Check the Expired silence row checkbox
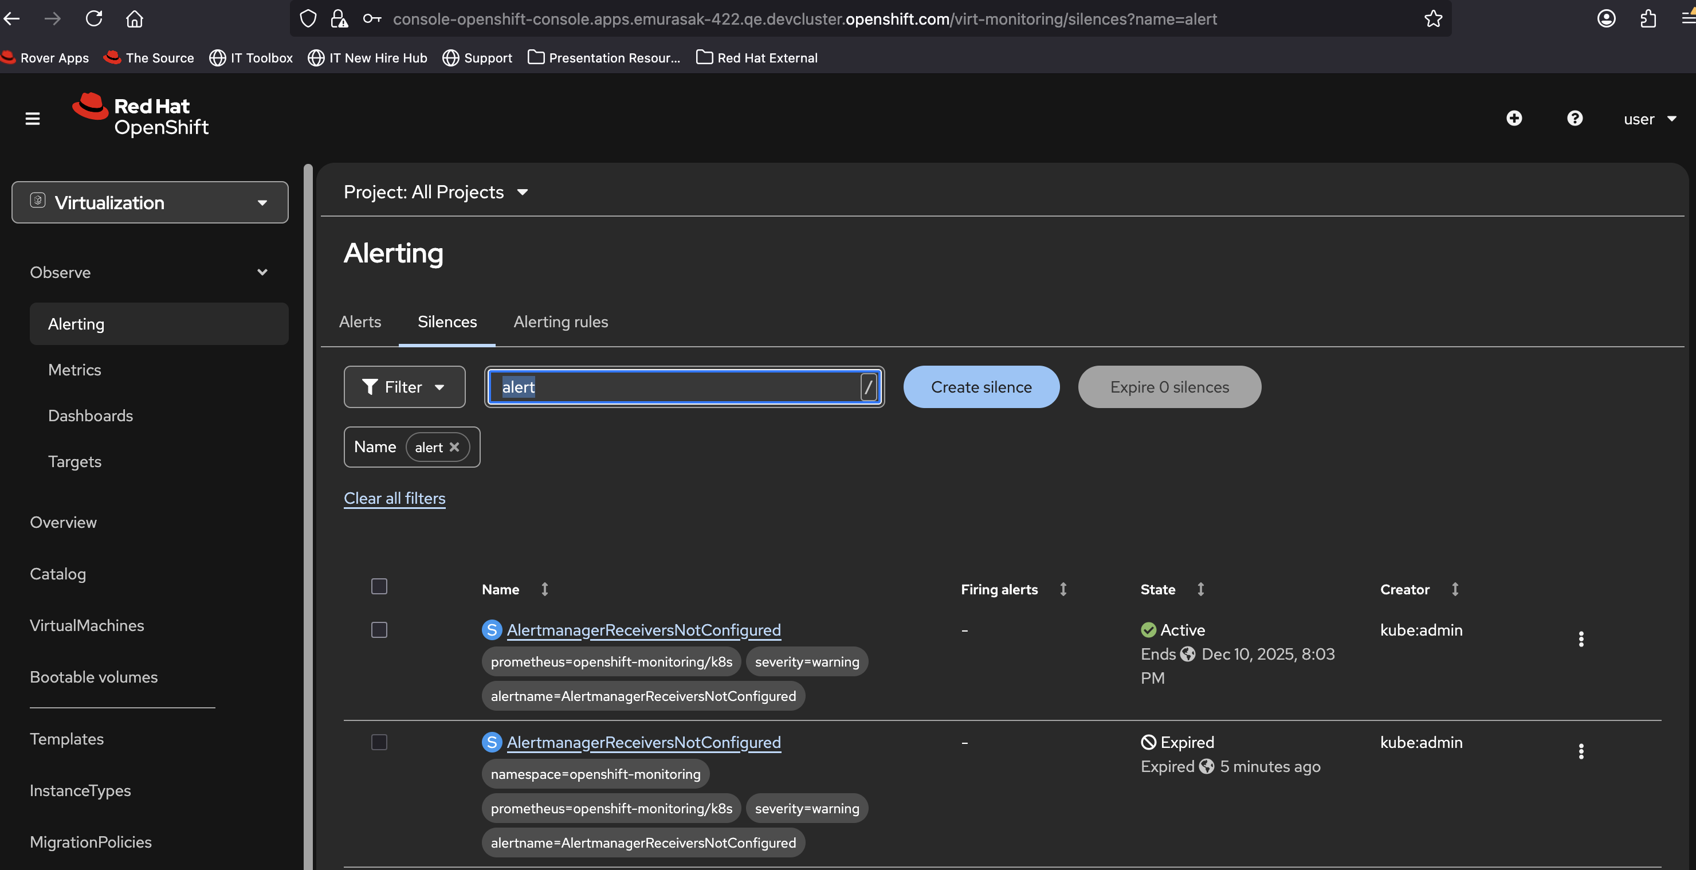Screen dimensions: 1696x870 pyautogui.click(x=379, y=742)
